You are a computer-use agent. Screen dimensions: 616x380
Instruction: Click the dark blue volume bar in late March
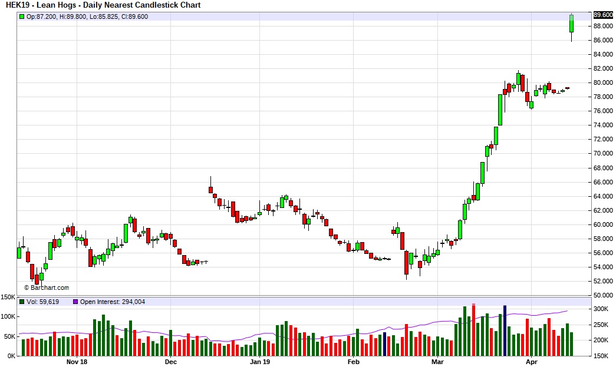505,331
